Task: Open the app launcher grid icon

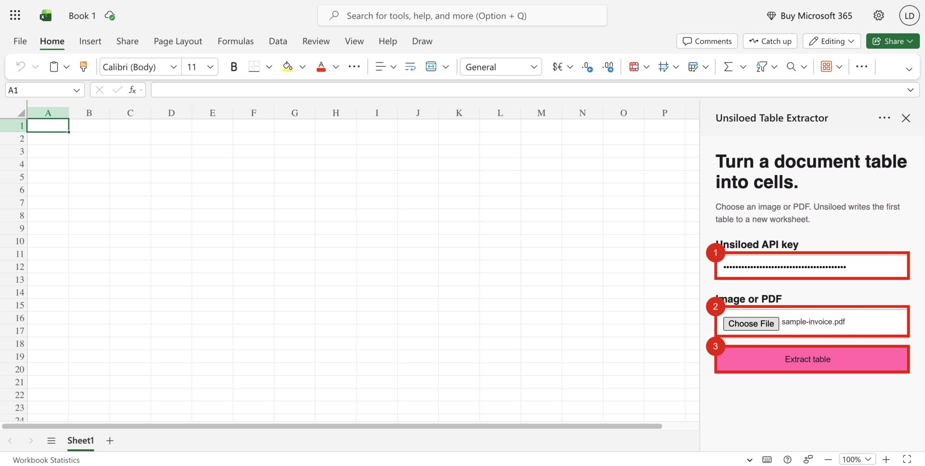Action: 15,15
